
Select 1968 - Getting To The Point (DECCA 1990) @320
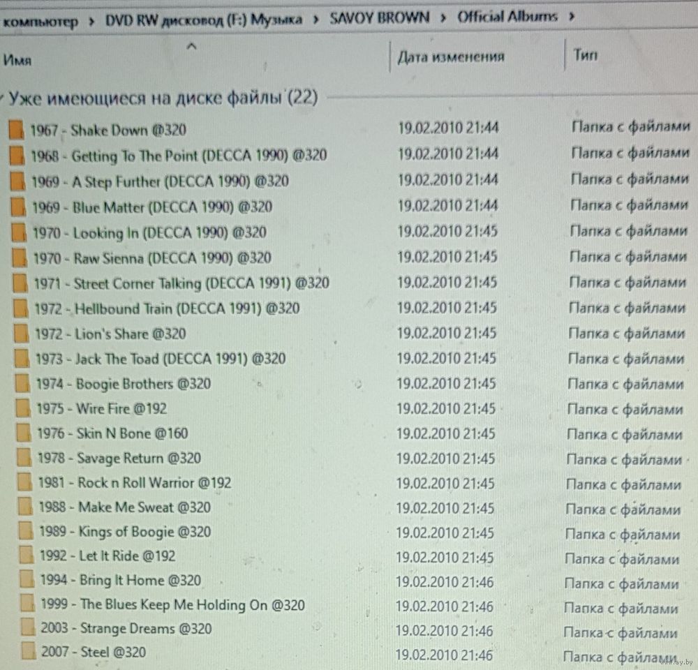coord(179,156)
